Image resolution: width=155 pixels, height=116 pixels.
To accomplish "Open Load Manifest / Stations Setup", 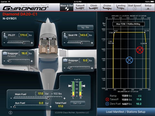I will pos(126,112).
